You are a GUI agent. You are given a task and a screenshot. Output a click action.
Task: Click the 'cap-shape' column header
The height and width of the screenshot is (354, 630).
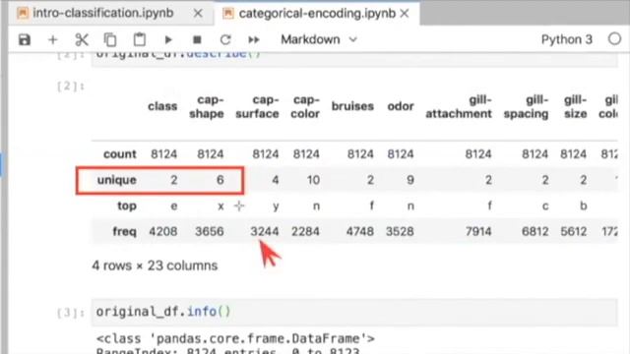tap(207, 107)
